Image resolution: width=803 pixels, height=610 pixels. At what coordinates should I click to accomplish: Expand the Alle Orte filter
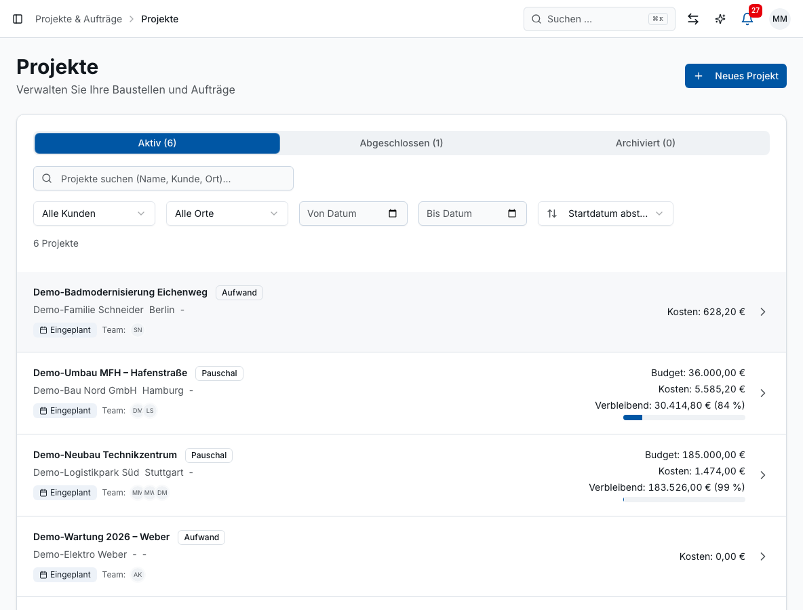coord(227,213)
